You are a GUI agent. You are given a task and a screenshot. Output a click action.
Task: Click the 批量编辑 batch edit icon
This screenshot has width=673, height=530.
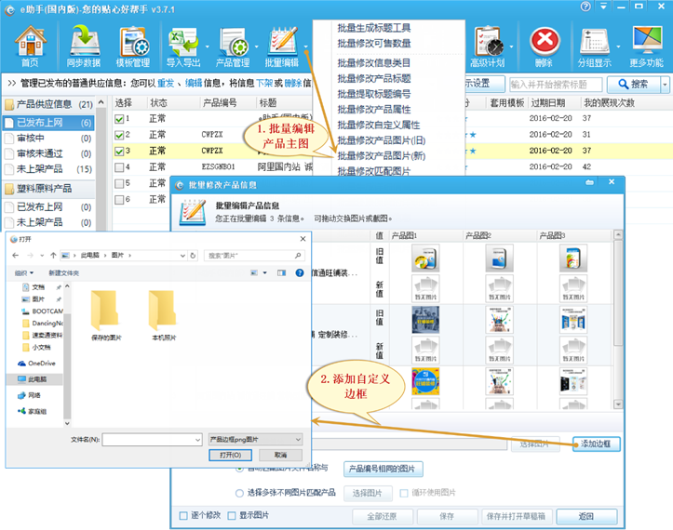click(282, 46)
